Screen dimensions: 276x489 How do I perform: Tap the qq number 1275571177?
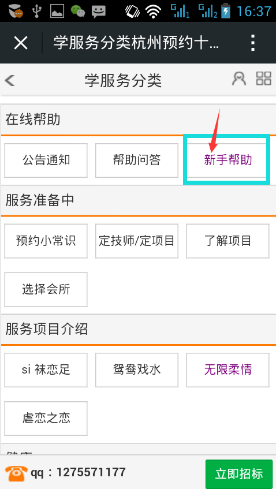tap(91, 472)
